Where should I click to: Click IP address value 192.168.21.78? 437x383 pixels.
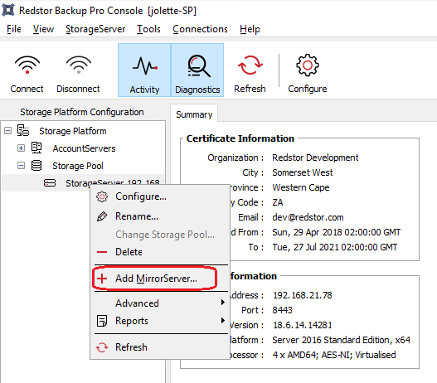303,295
